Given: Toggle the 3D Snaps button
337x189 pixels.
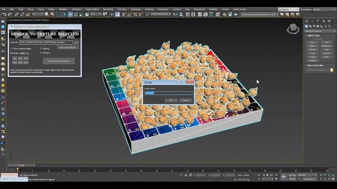Looking at the screenshot, I should pyautogui.click(x=124, y=14).
